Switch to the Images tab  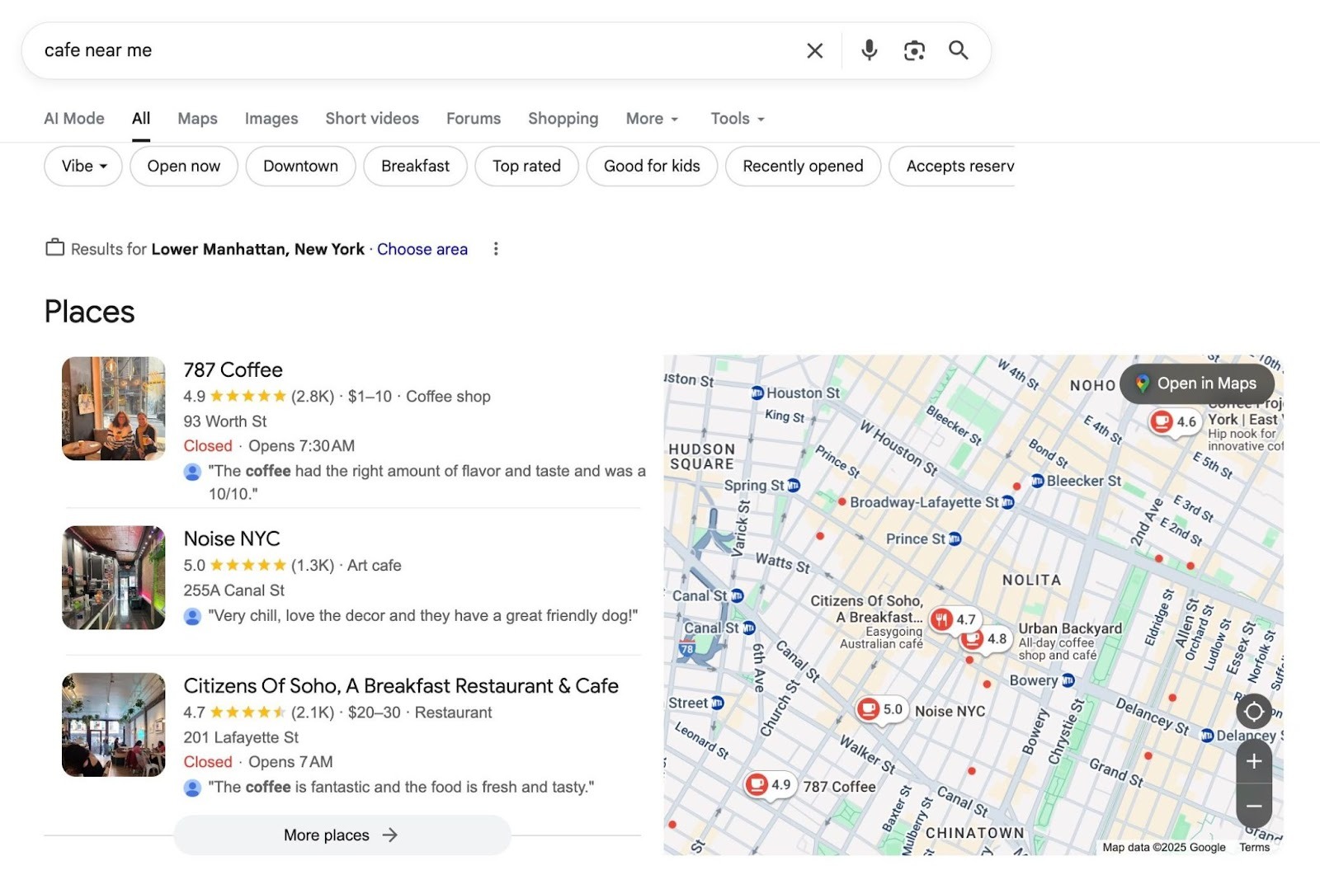(x=271, y=118)
